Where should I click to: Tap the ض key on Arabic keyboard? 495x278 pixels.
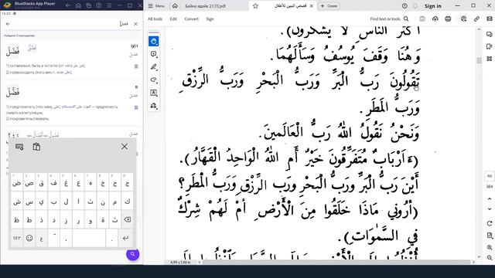(x=17, y=183)
